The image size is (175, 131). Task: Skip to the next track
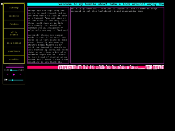click(20, 74)
